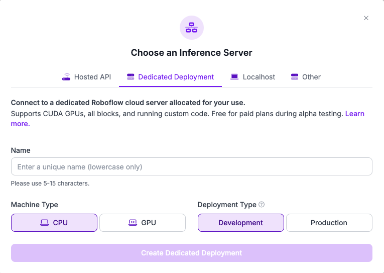Click the Hosted API router icon
The image size is (384, 273).
[x=66, y=77]
